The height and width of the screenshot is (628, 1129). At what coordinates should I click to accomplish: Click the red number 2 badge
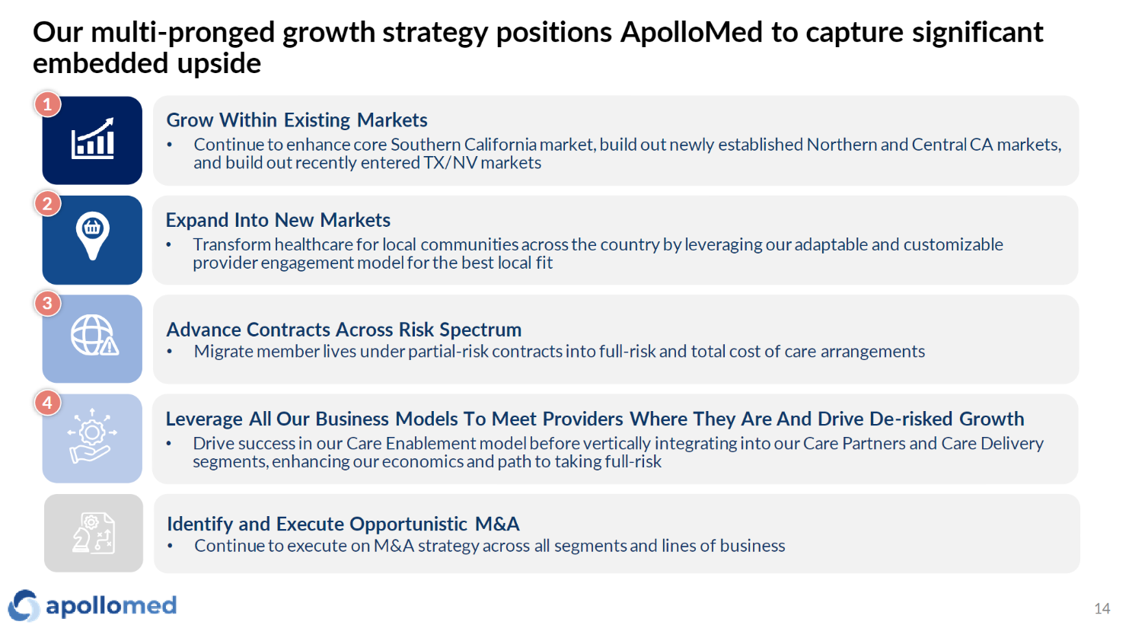point(47,204)
